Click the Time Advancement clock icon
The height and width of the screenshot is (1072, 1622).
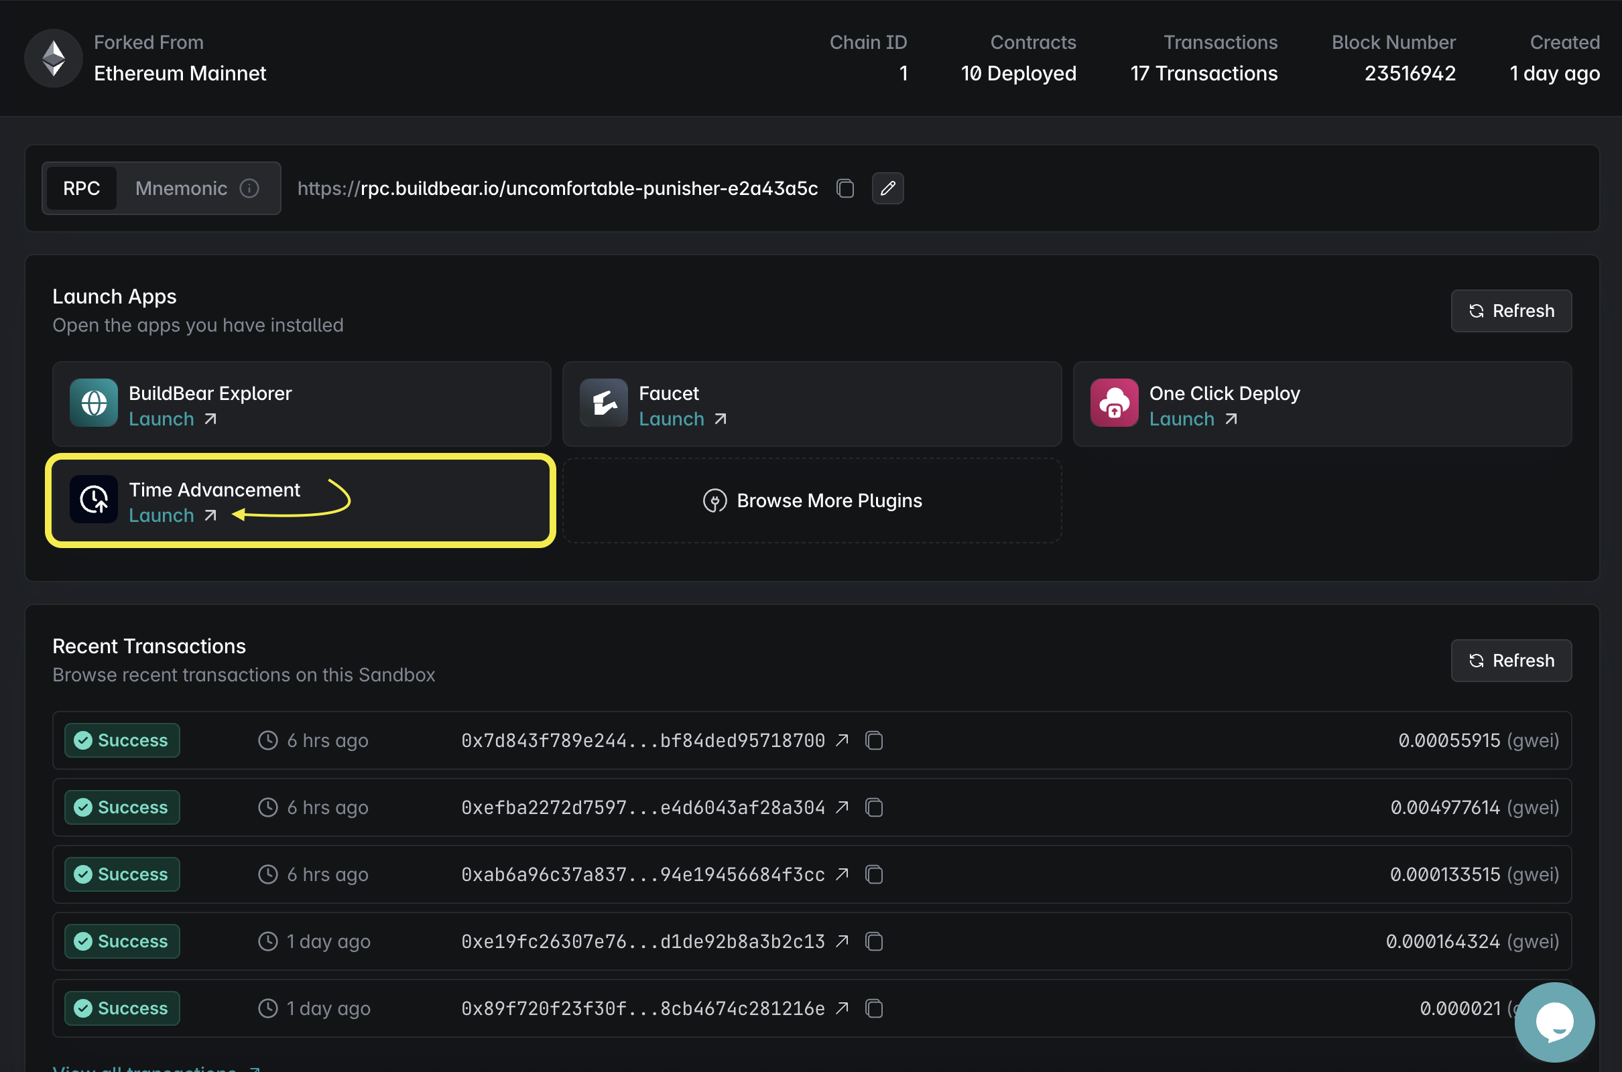point(94,500)
